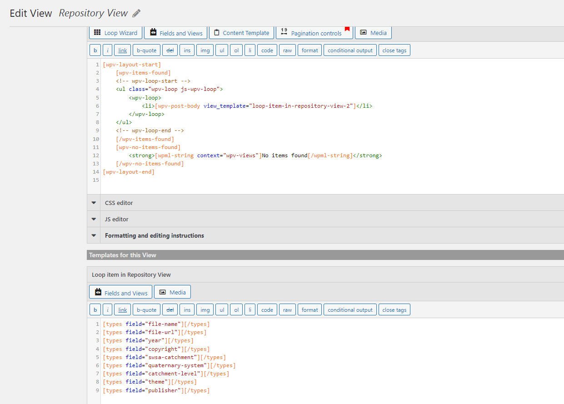
Task: Insert li in the template editor toolbar
Action: 250,310
